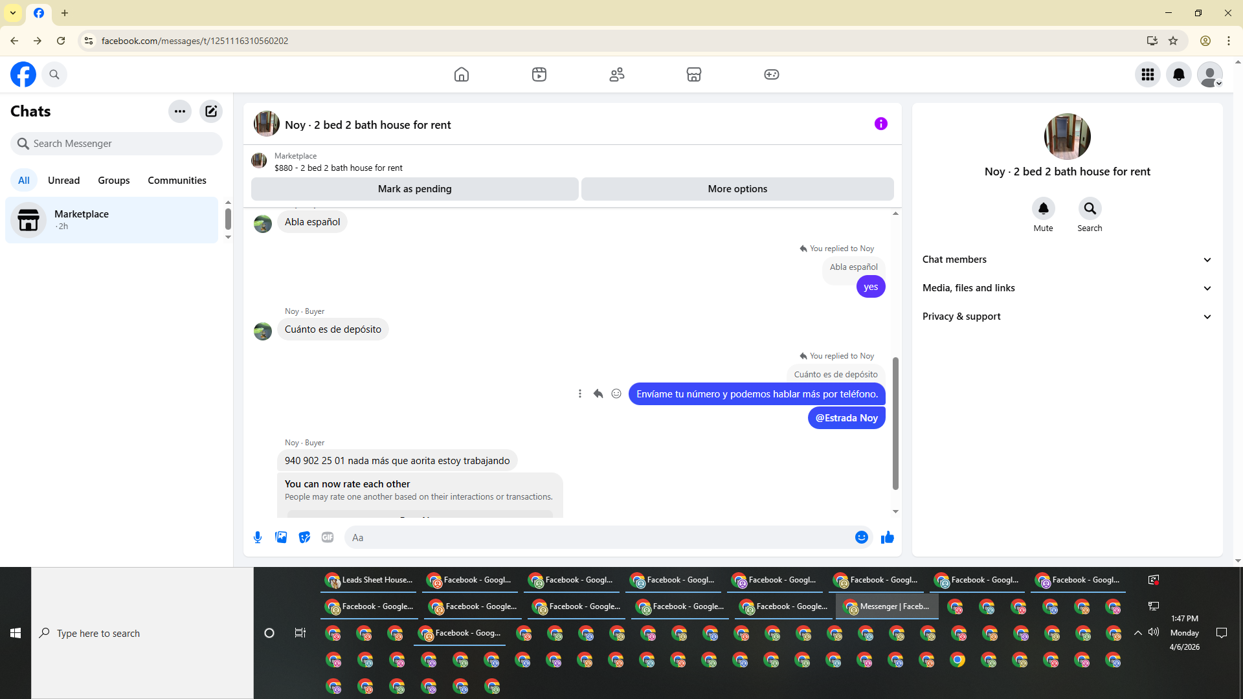Attach a photo with the image icon

281,537
